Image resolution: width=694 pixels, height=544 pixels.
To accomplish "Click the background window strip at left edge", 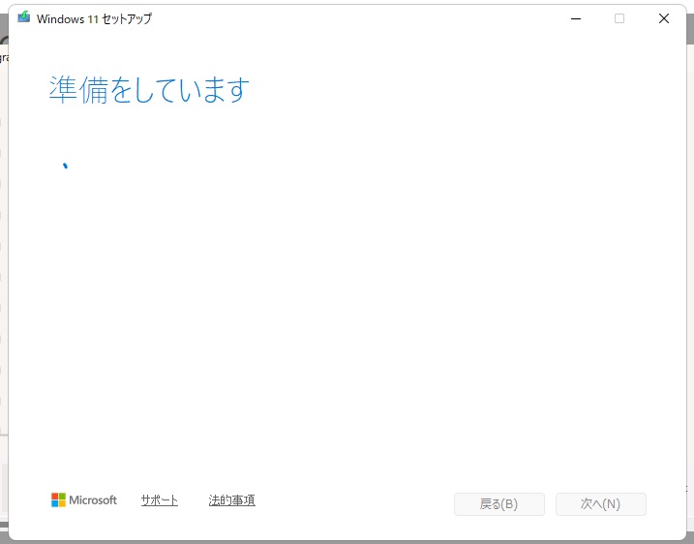I will [x=3, y=290].
